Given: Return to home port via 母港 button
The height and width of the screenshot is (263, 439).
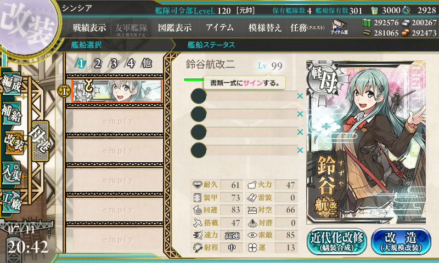Looking at the screenshot, I should (41, 141).
